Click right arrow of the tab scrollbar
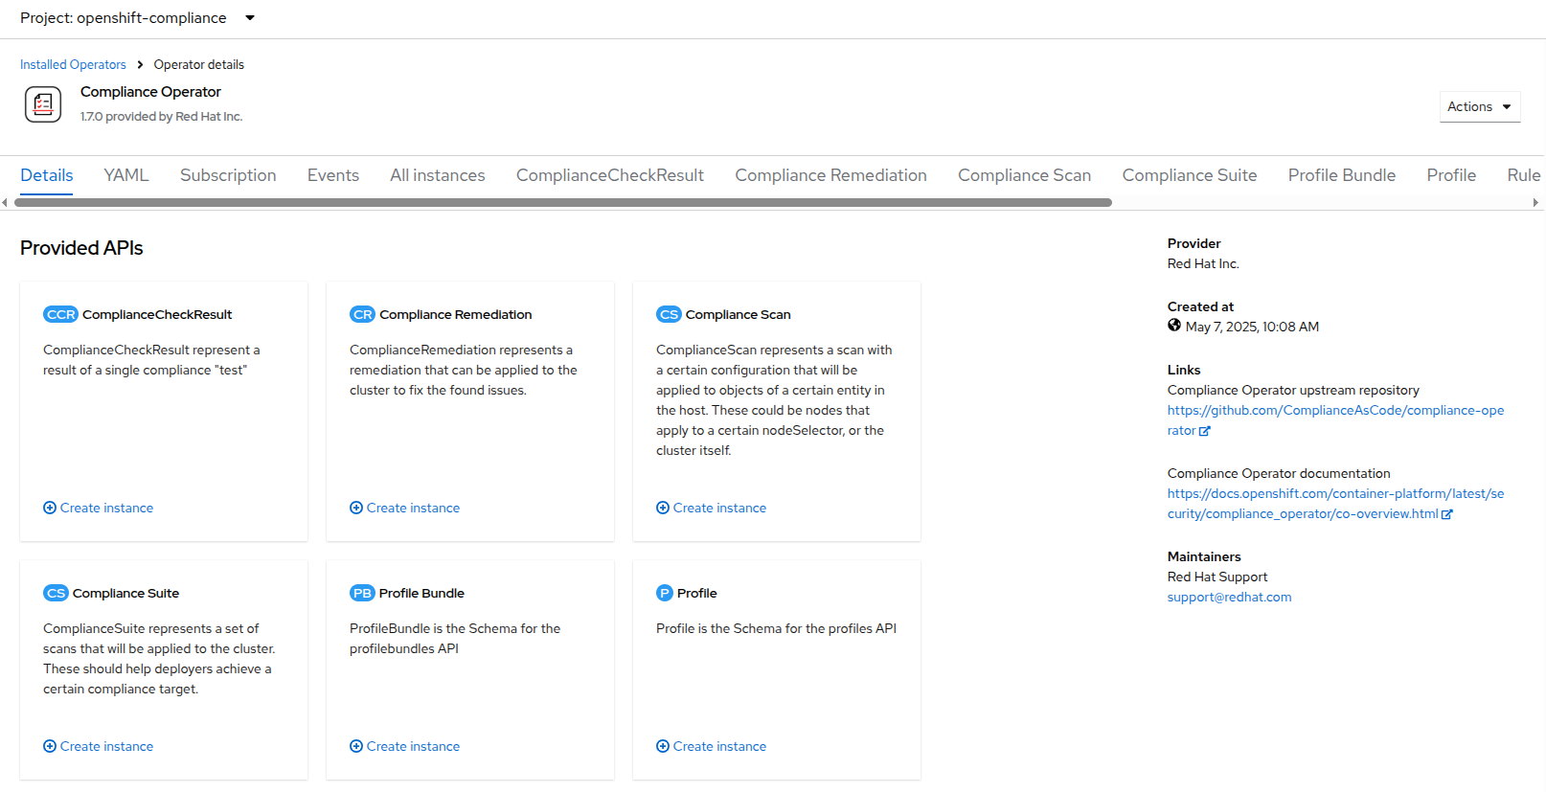Screen dimensions: 1546x792 click(1535, 202)
